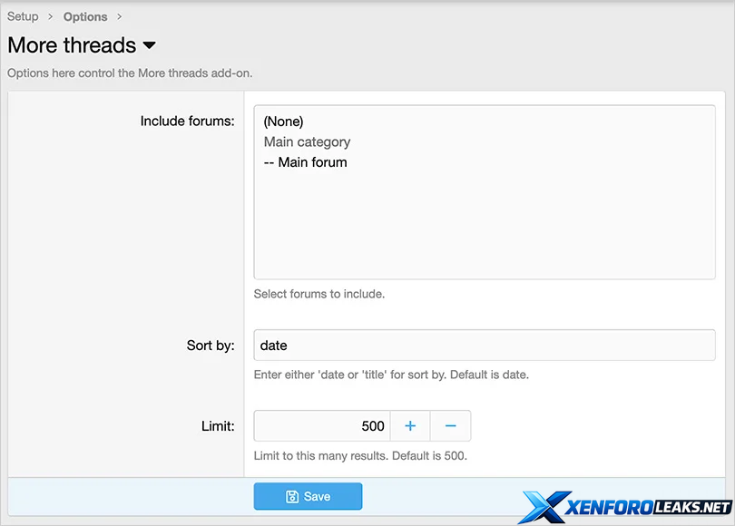Go to the Setup breadcrumb
Image resolution: width=735 pixels, height=526 pixels.
23,16
